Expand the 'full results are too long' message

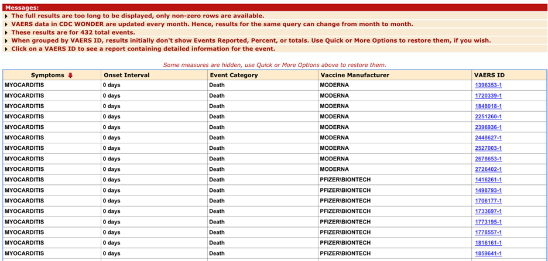(6, 16)
